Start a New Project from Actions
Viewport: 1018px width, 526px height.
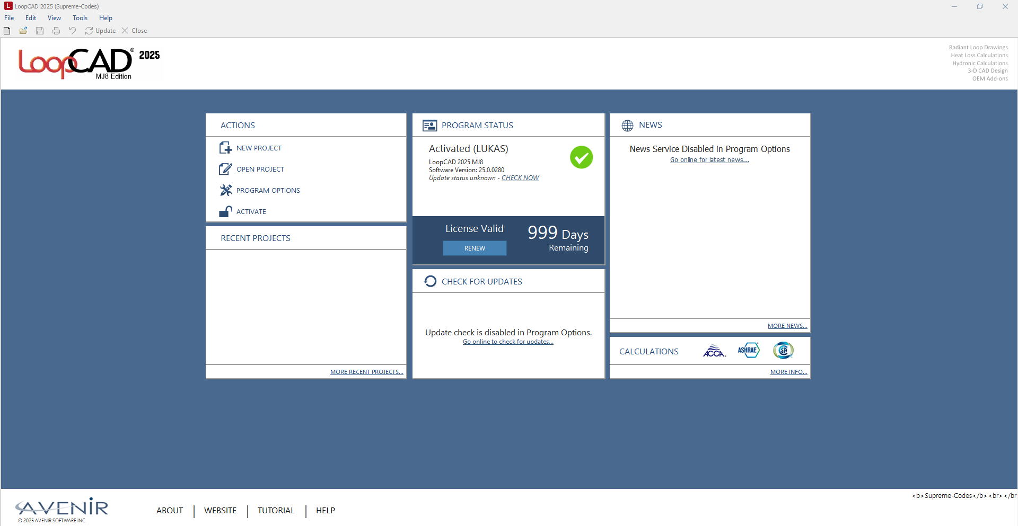click(259, 148)
